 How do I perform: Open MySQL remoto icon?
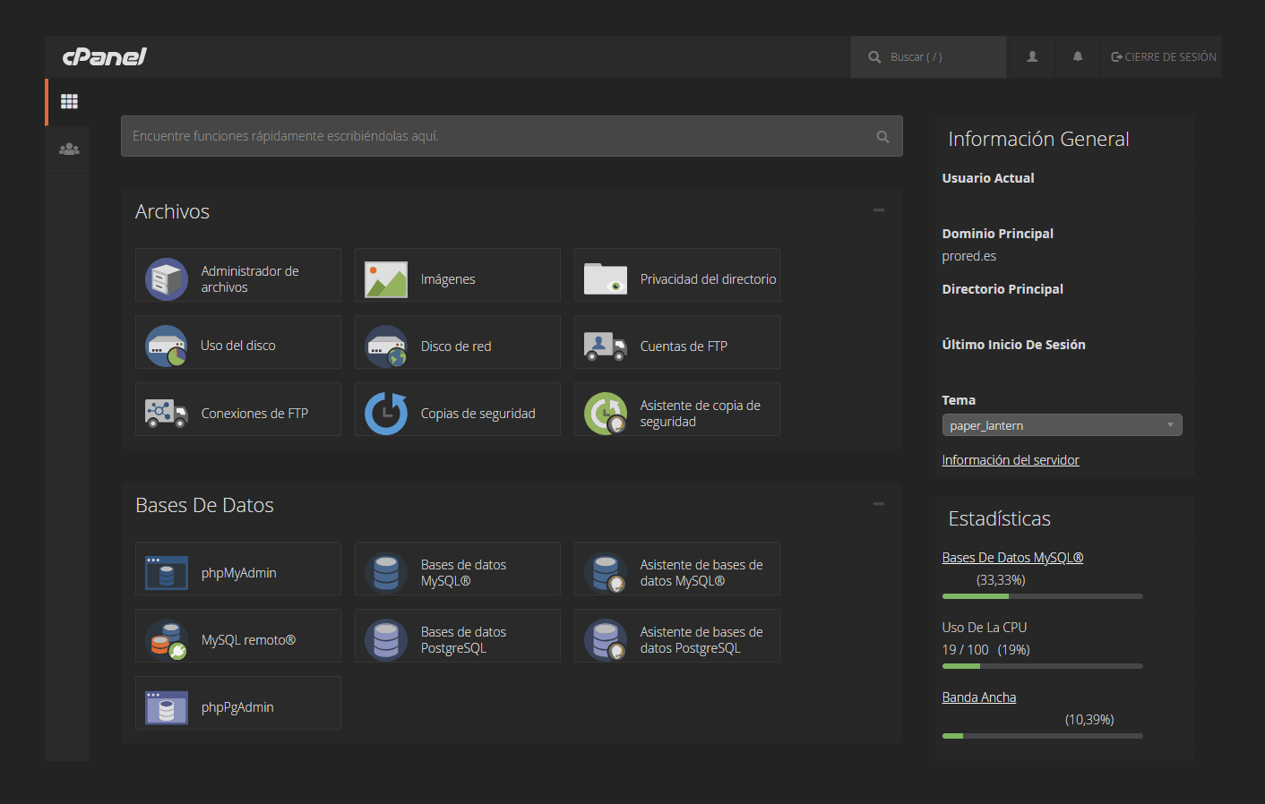(167, 640)
